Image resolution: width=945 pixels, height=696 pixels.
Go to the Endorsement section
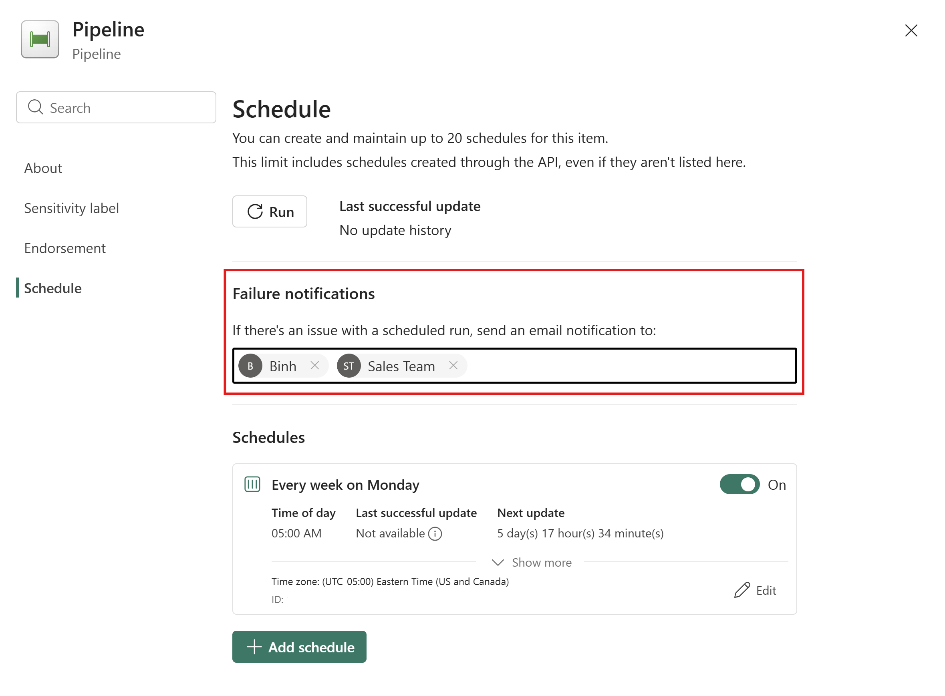[64, 248]
